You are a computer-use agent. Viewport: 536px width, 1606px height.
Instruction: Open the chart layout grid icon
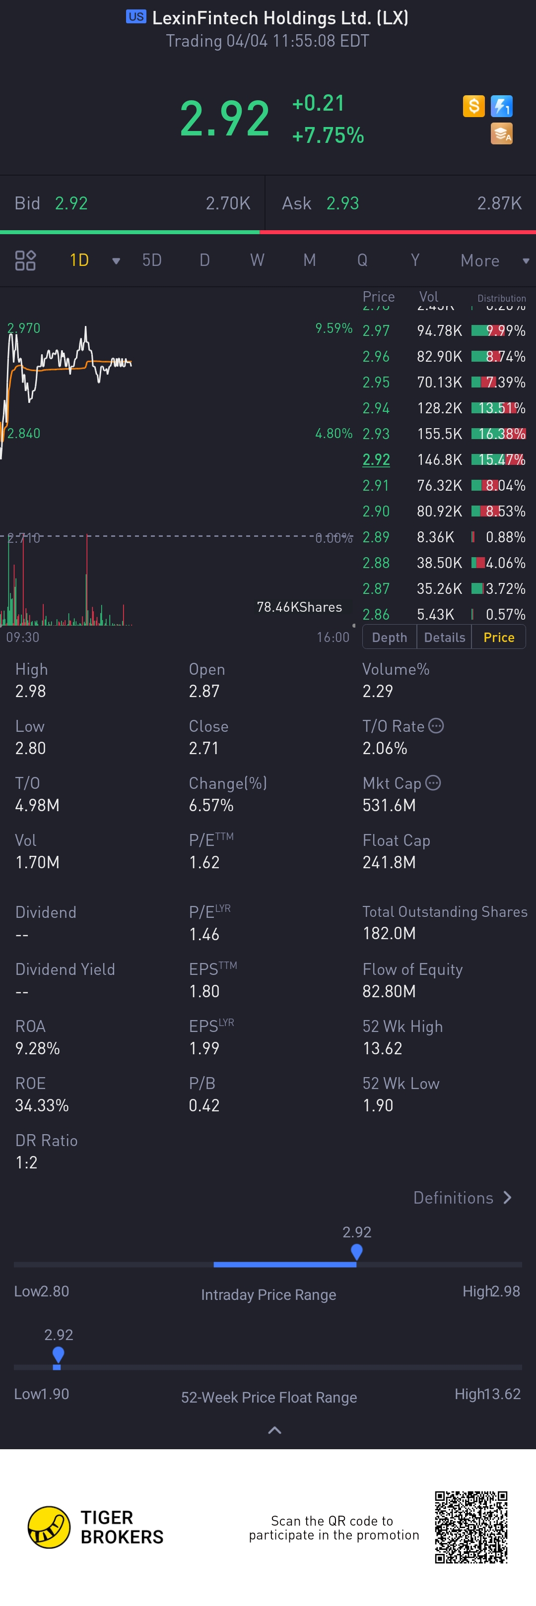(26, 260)
